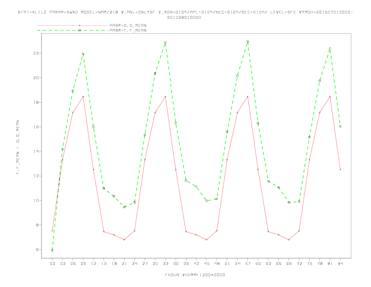Click red plus minimum marker at hour 21
The height and width of the screenshot is (287, 371).
coord(124,240)
